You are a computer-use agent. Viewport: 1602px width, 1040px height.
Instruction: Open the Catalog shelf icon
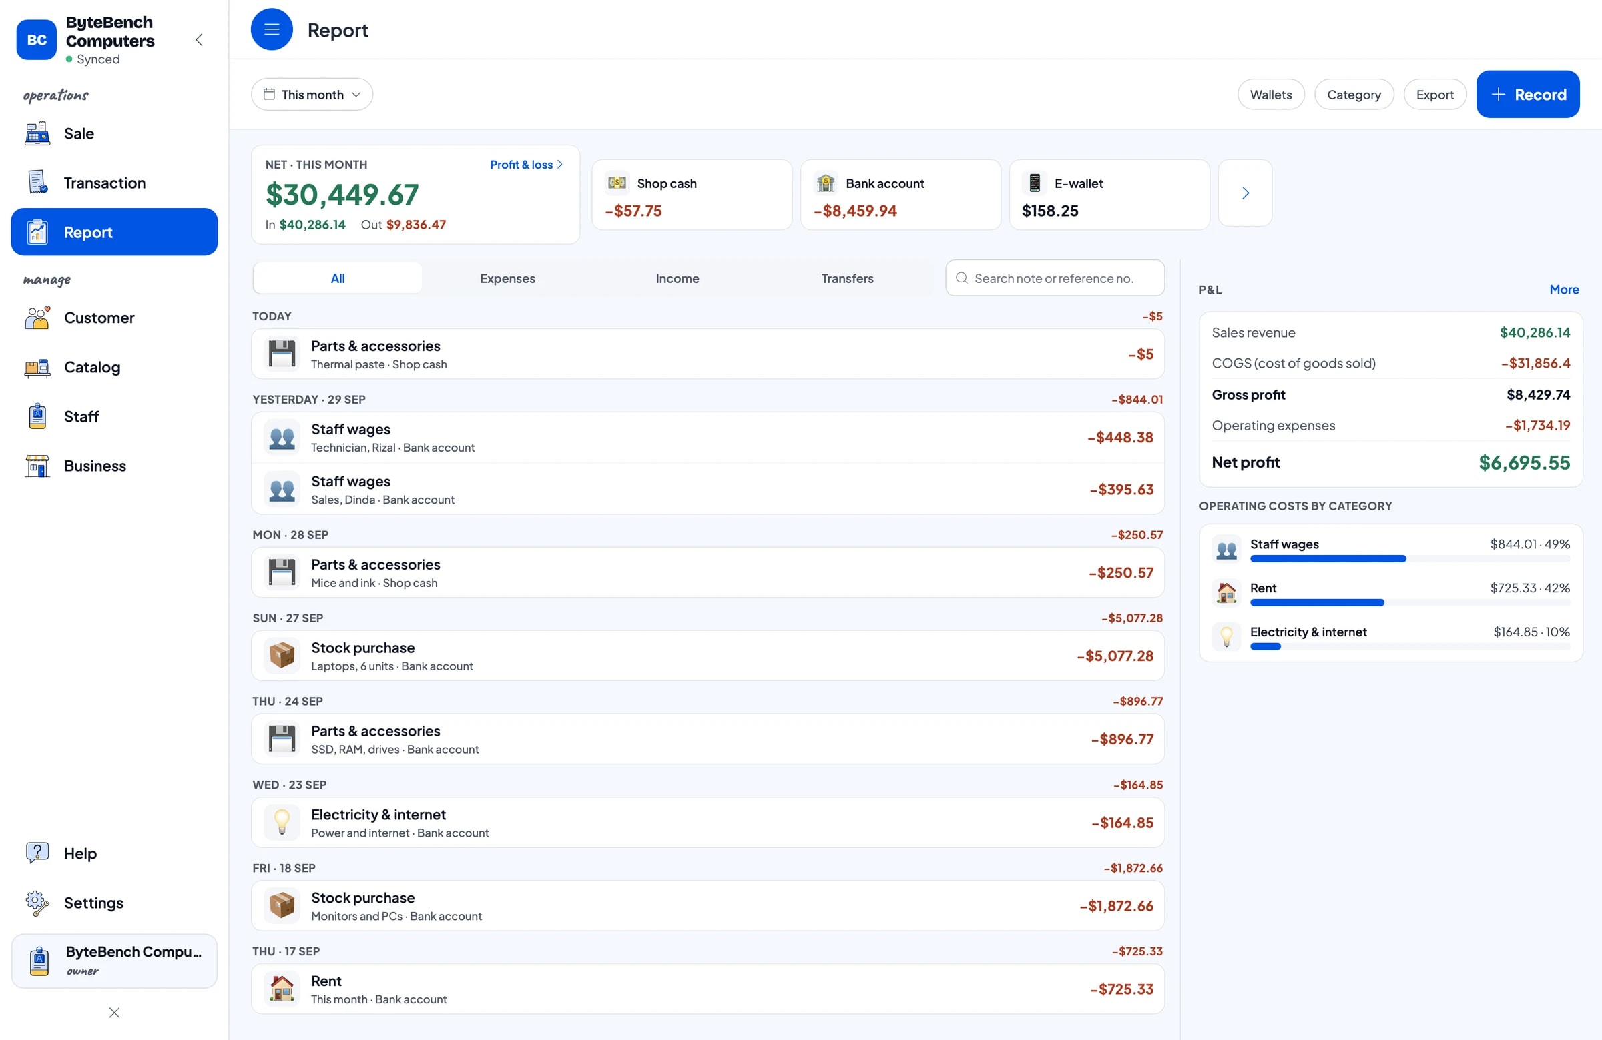click(x=37, y=367)
